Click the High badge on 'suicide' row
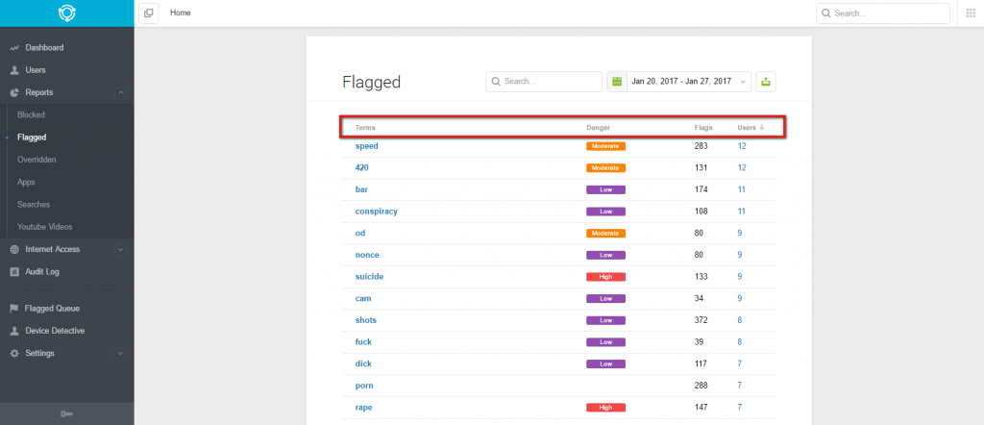Image resolution: width=984 pixels, height=425 pixels. click(605, 277)
